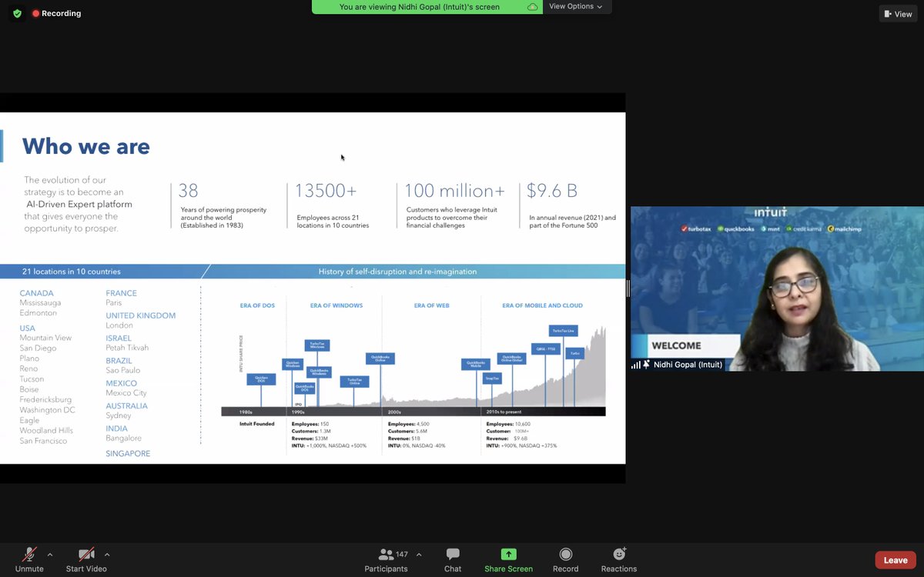
Task: Click the 'ERA OF WINDOWS' label
Action: [336, 305]
